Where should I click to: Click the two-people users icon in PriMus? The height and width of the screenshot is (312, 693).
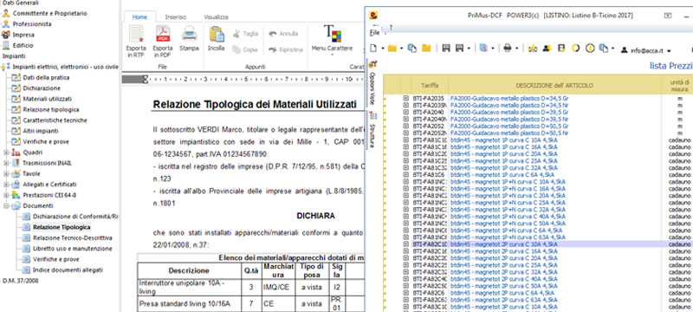[x=547, y=49]
